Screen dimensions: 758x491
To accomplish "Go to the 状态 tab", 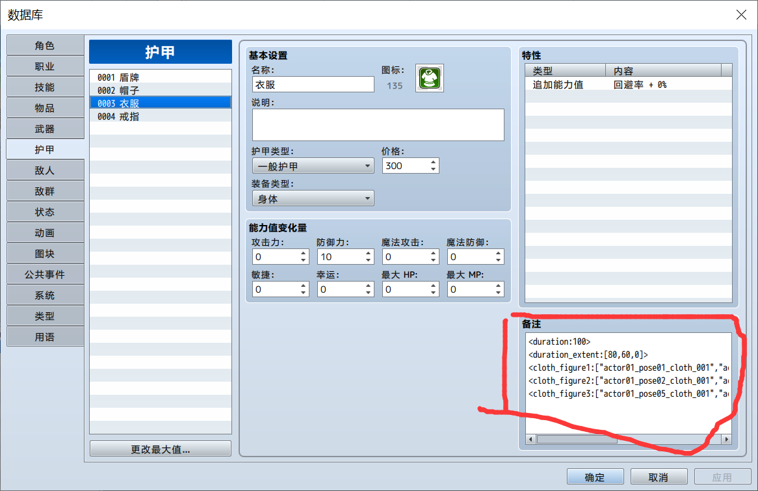I will point(45,212).
